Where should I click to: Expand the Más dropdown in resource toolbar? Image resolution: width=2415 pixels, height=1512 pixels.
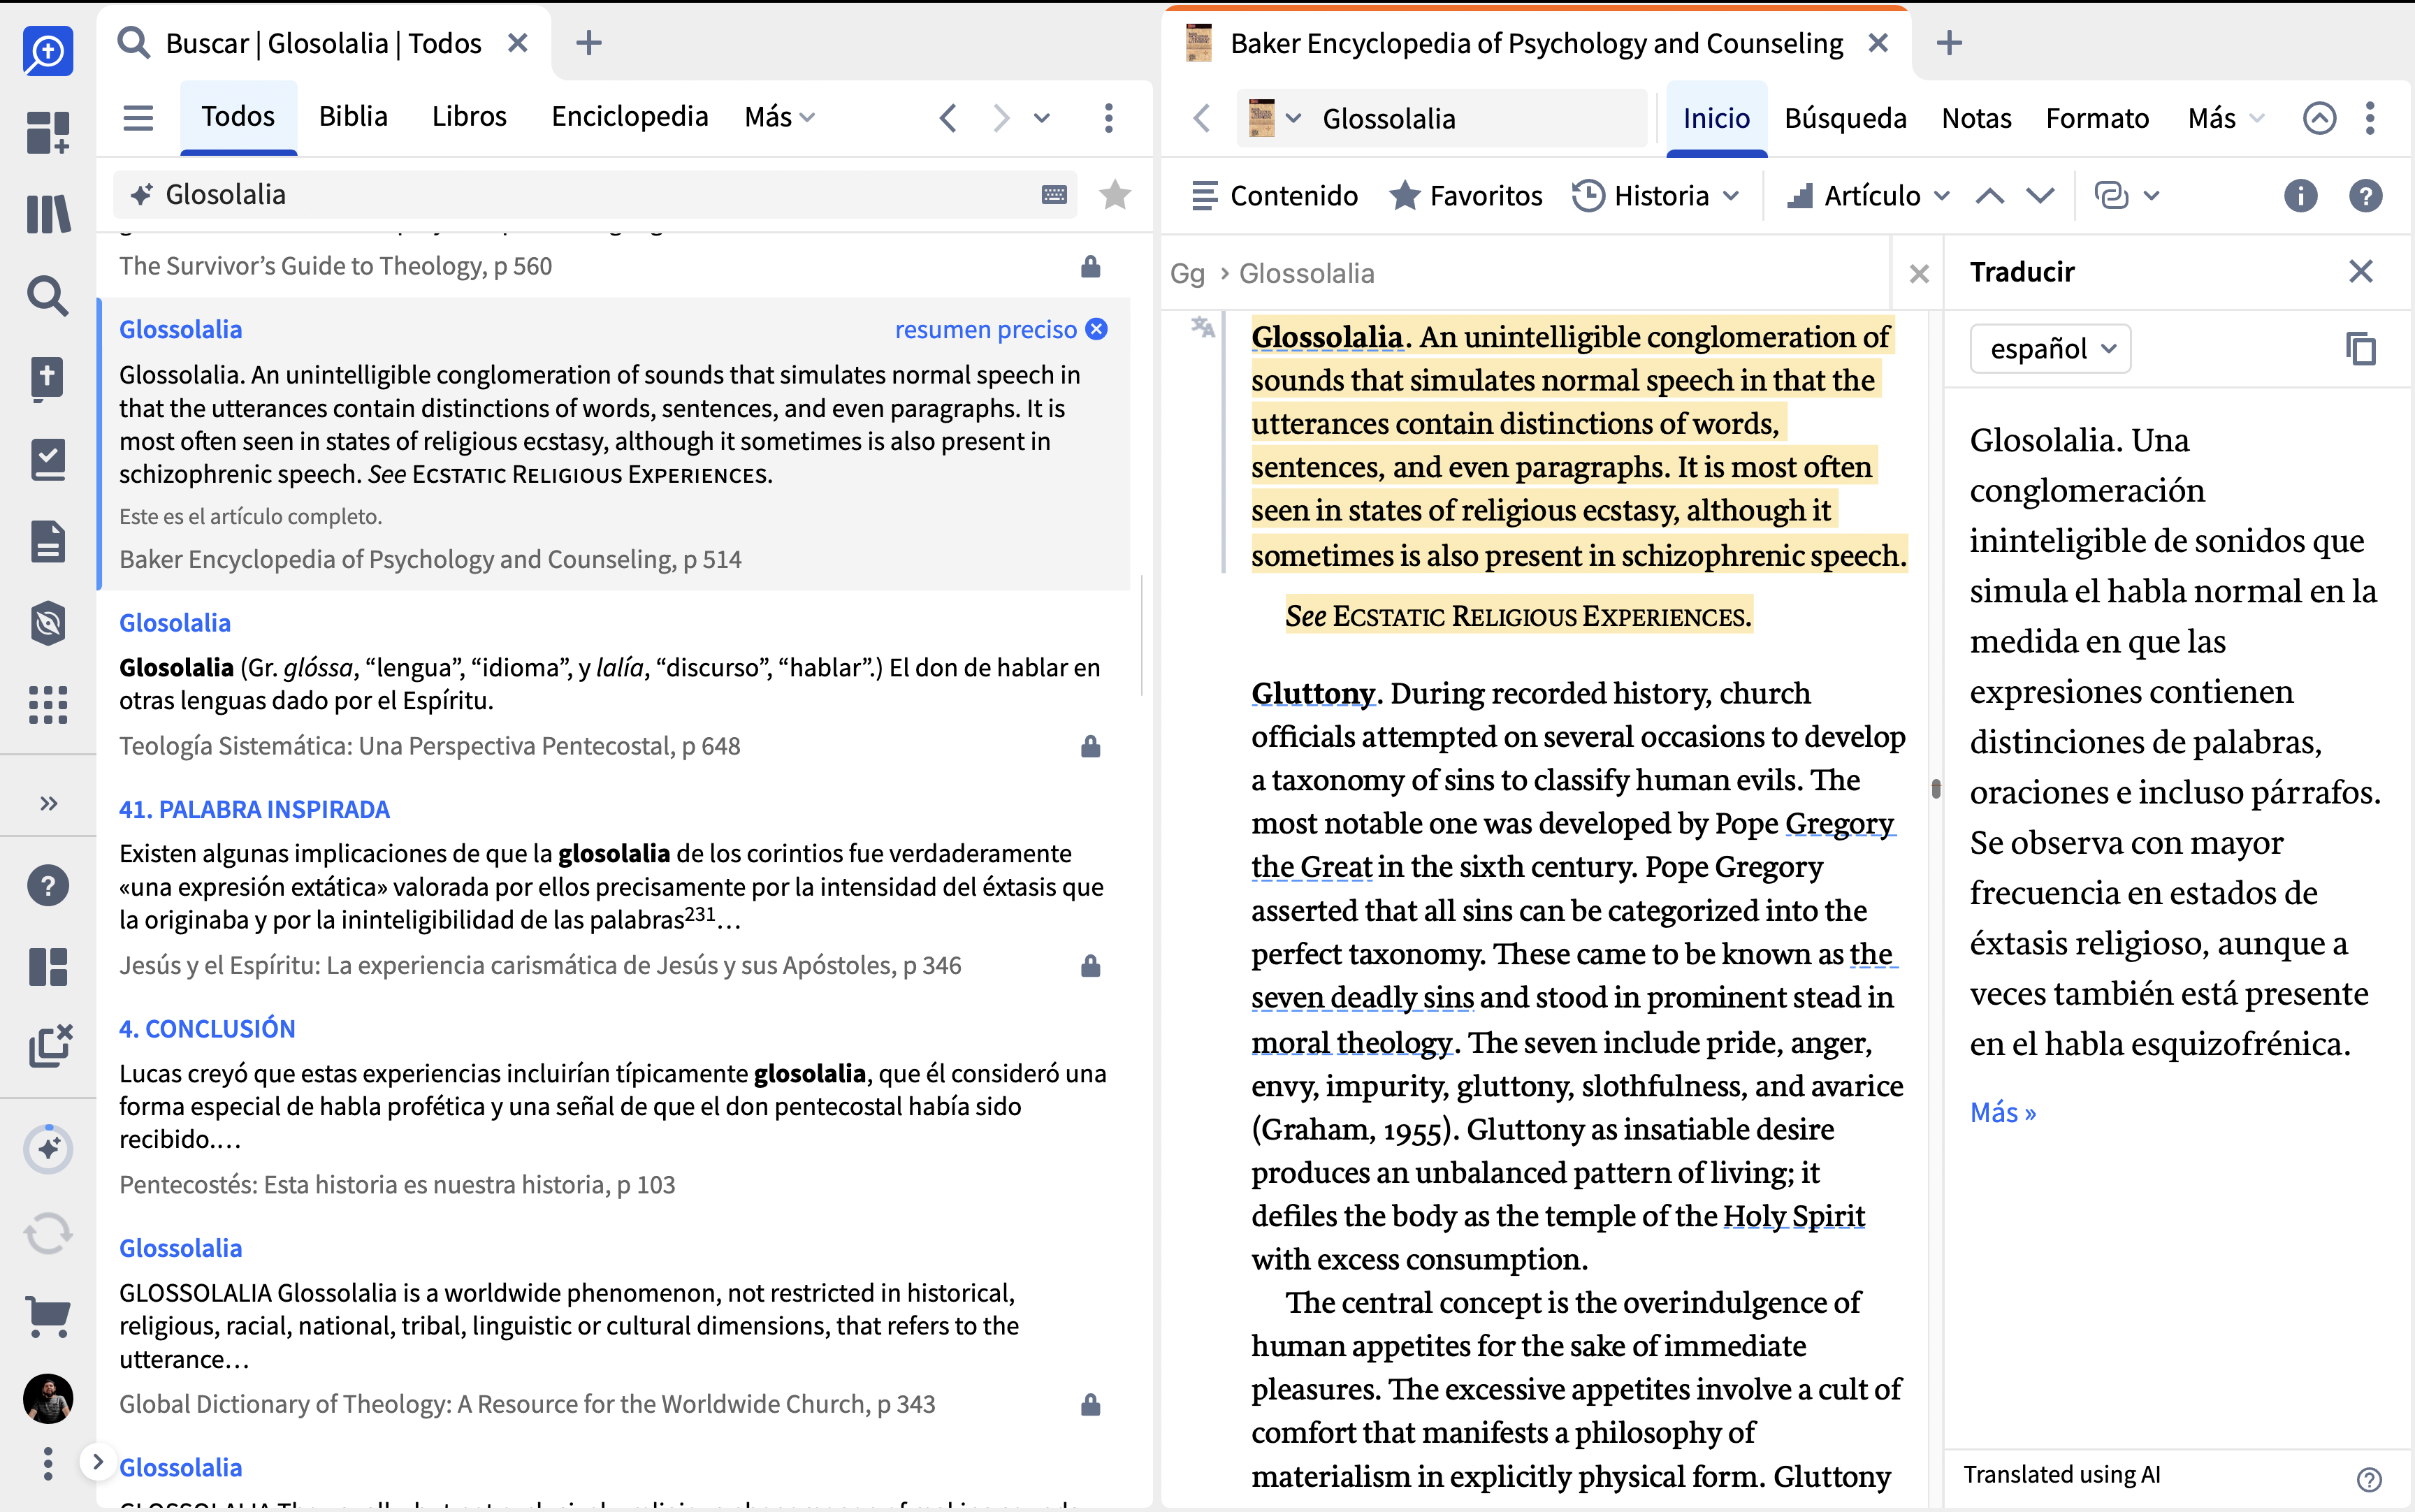point(2225,118)
